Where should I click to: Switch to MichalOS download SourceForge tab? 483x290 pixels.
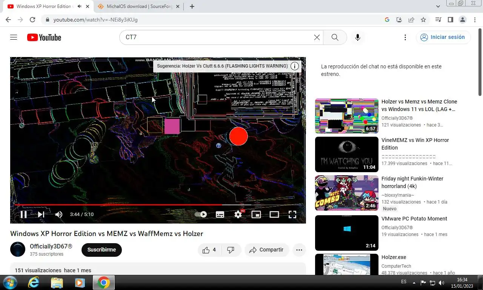pyautogui.click(x=140, y=6)
